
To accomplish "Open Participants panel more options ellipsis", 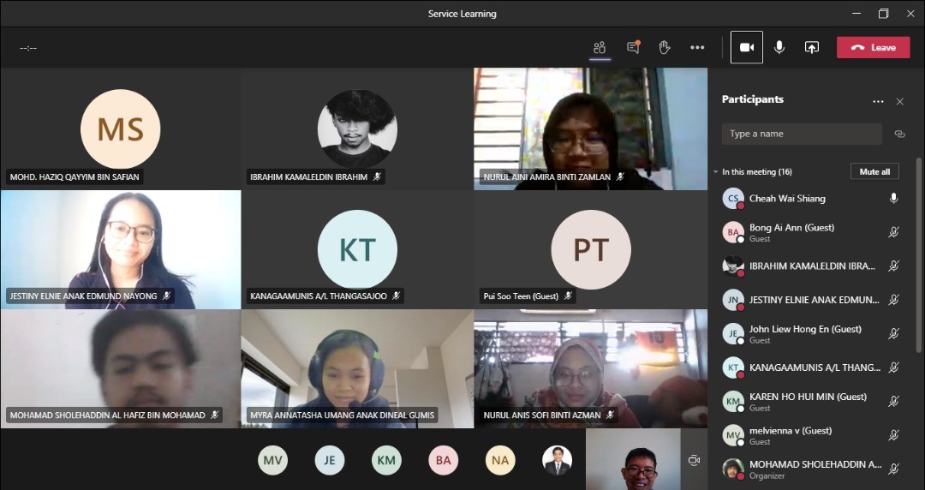I will click(878, 102).
